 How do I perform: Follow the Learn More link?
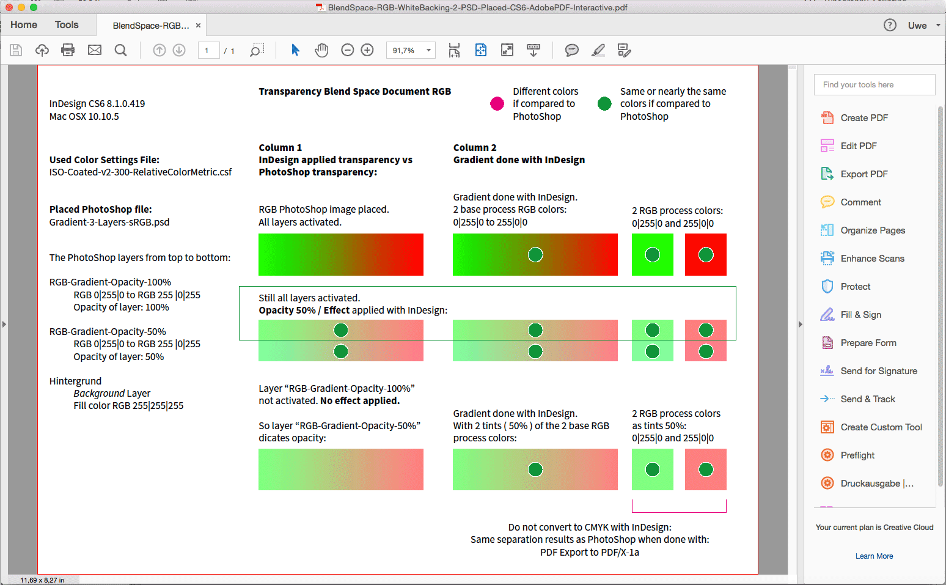point(874,556)
